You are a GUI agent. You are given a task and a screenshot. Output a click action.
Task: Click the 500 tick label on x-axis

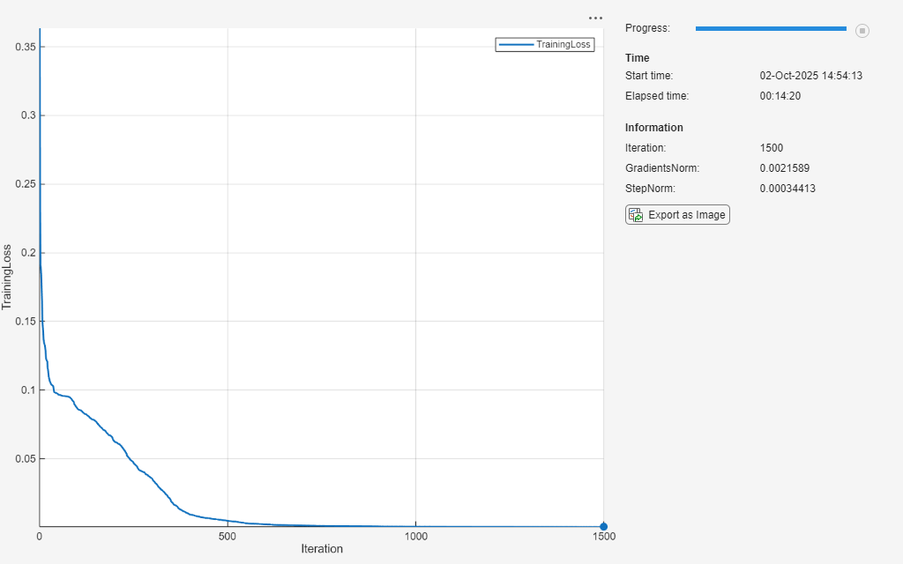point(228,537)
